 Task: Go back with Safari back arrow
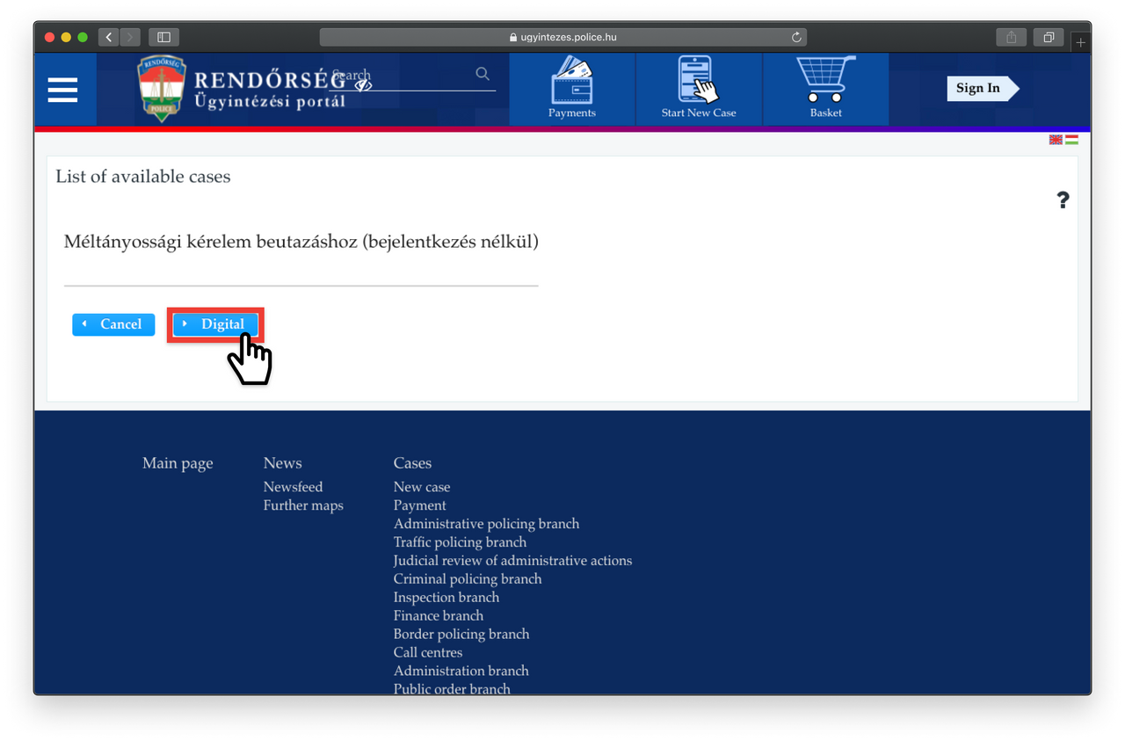(109, 37)
